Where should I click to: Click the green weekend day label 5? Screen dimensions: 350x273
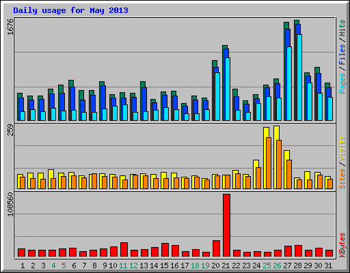pyautogui.click(x=64, y=265)
